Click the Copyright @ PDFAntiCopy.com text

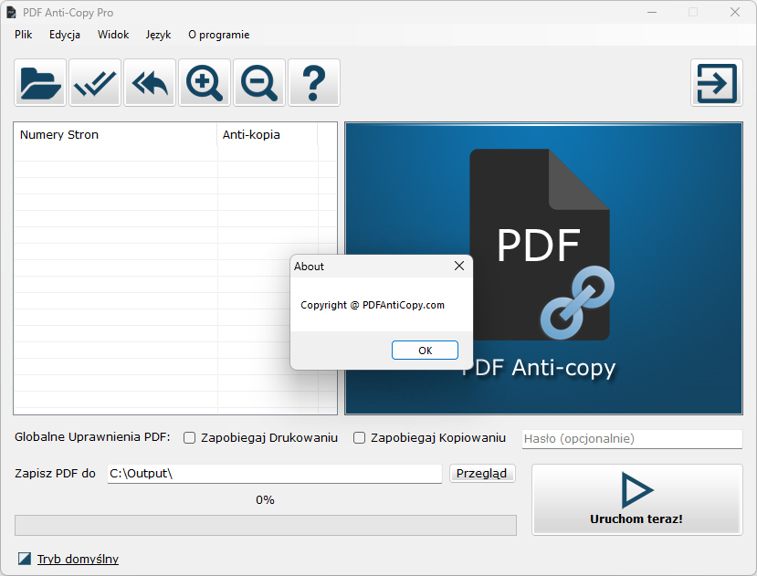pos(373,305)
